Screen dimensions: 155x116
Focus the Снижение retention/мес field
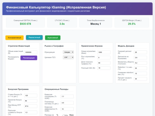(140, 74)
